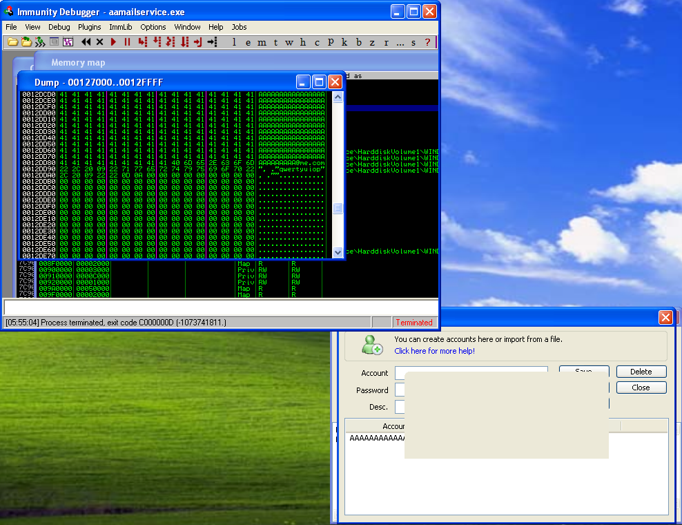
Task: Click the Restart program rewind icon
Action: pyautogui.click(x=86, y=42)
